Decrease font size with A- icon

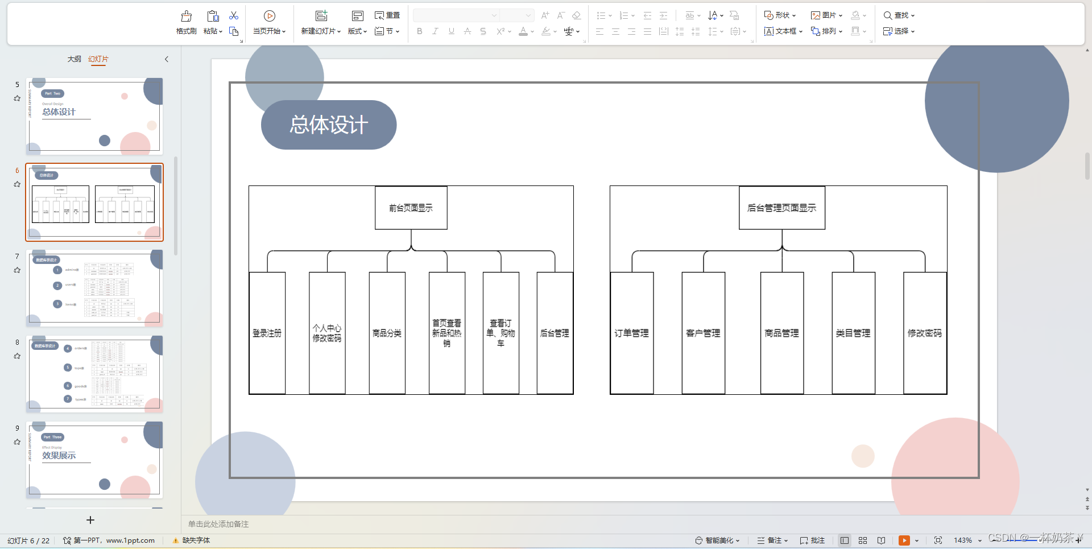pyautogui.click(x=561, y=15)
